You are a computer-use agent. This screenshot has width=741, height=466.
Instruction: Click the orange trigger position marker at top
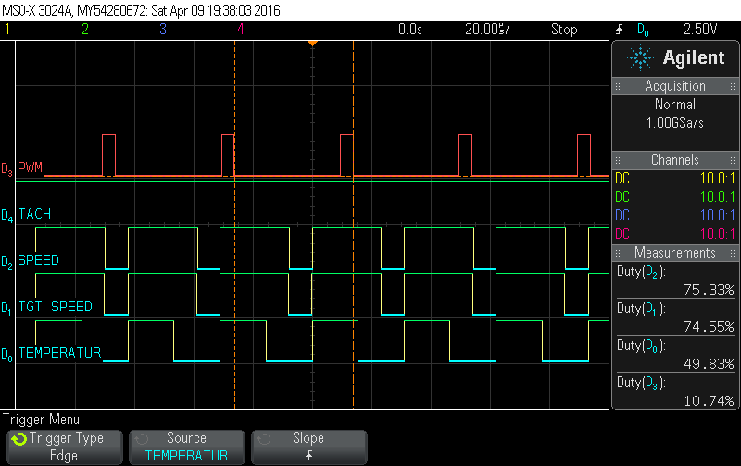point(313,44)
